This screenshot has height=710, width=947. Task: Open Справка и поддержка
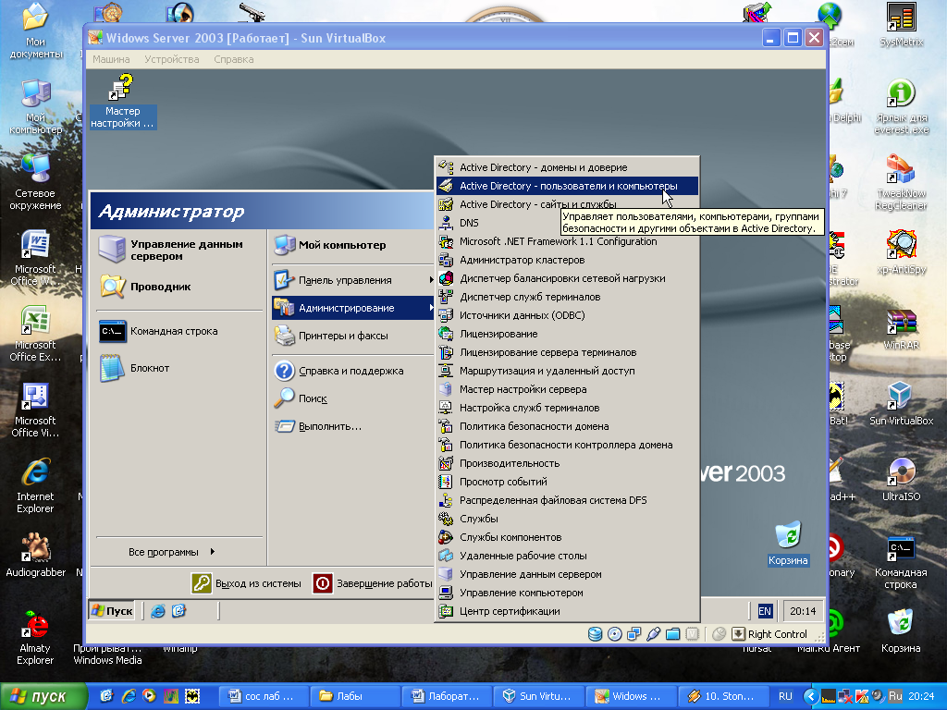352,371
